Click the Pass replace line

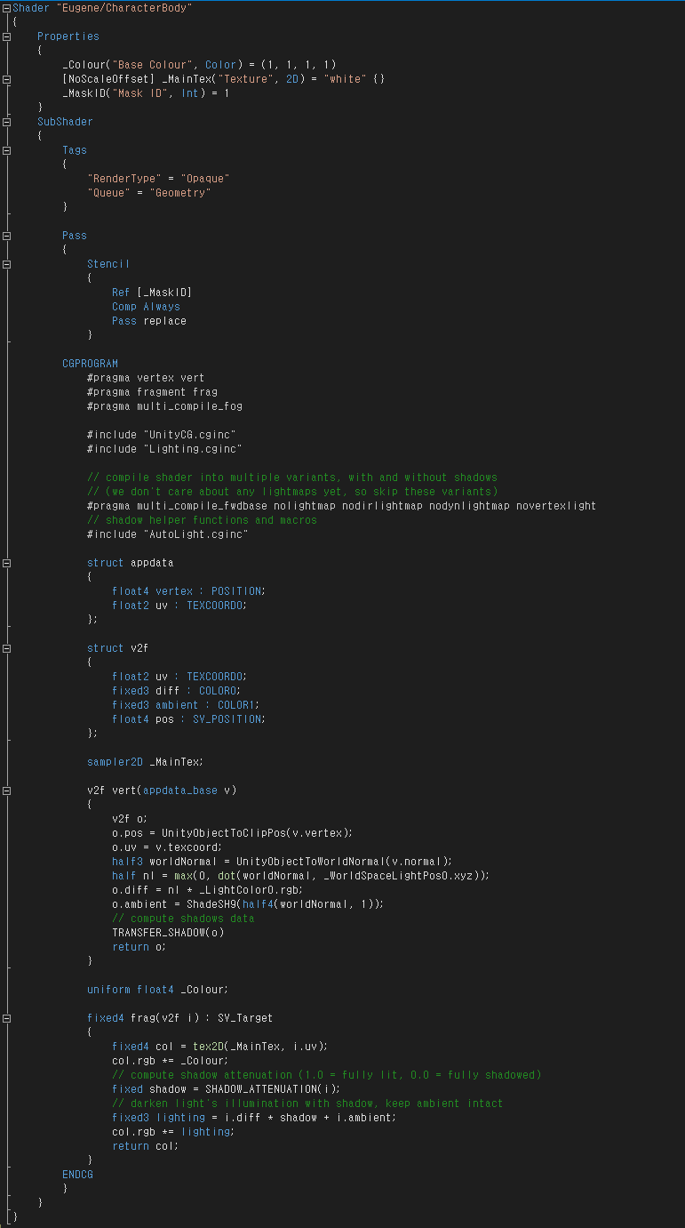[x=149, y=321]
